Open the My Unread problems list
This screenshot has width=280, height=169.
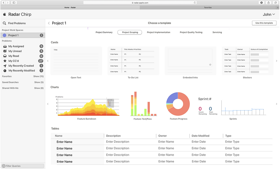pyautogui.click(x=23, y=51)
